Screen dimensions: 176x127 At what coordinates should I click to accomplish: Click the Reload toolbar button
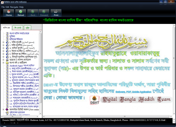[x=21, y=13]
